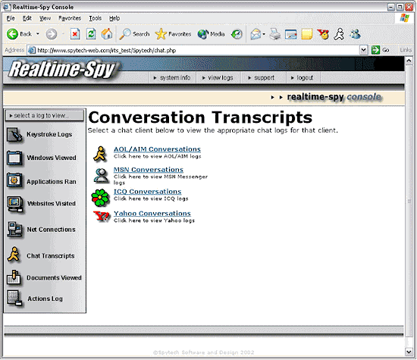The height and width of the screenshot is (360, 417).
Task: Click the browser Back arrow icon
Action: click(x=12, y=34)
